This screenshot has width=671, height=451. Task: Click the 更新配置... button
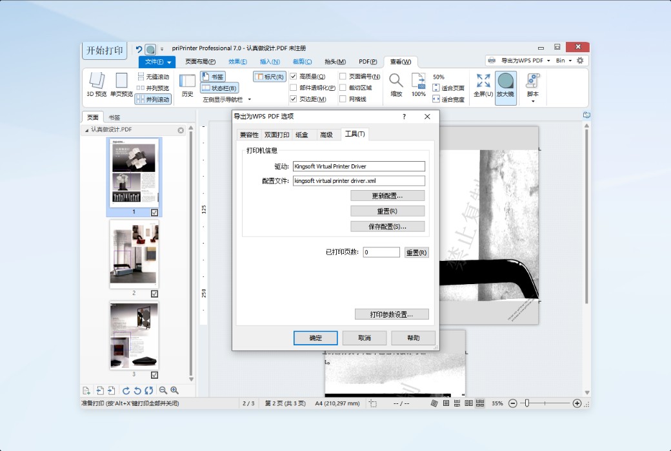click(387, 196)
